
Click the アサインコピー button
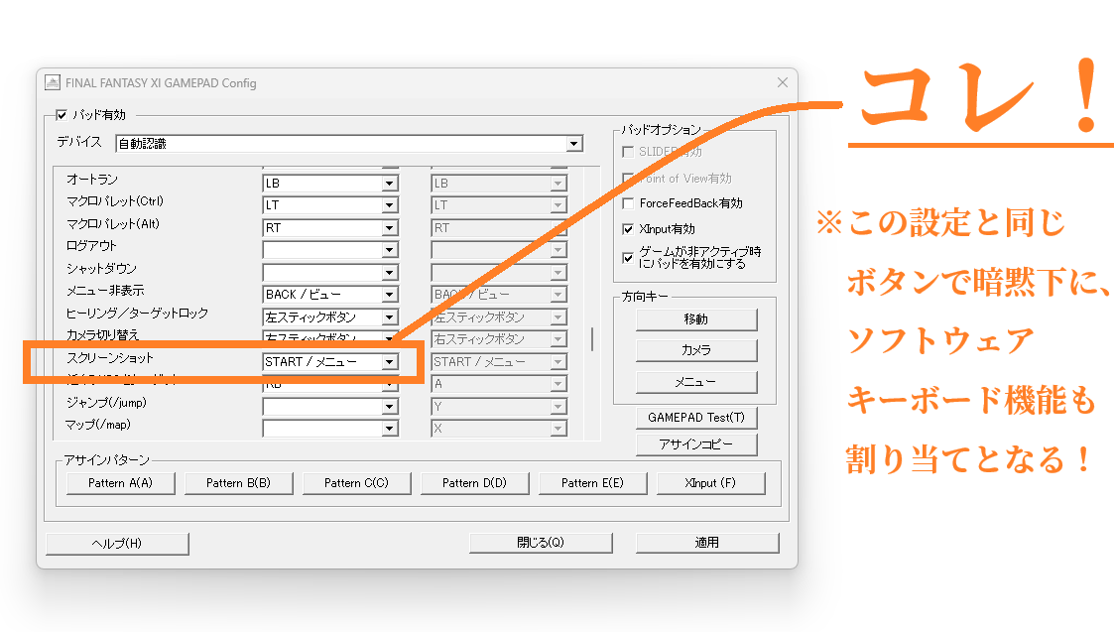coord(696,444)
